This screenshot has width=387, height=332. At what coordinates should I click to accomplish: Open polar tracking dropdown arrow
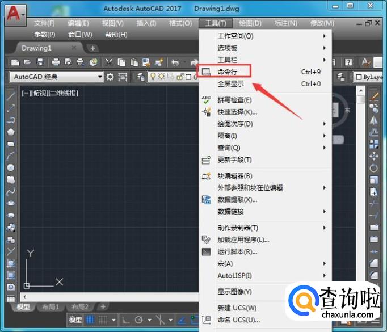pyautogui.click(x=150, y=320)
